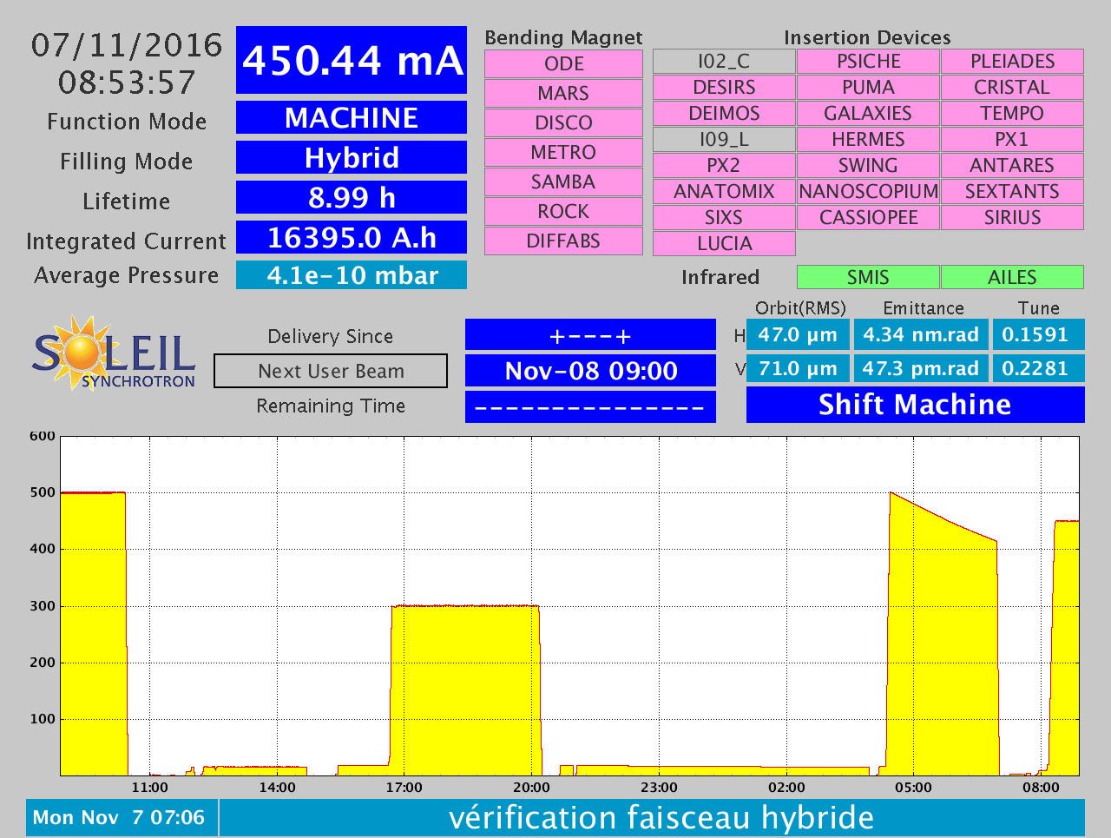Select the CASSIOPEE beamline box

(x=868, y=217)
